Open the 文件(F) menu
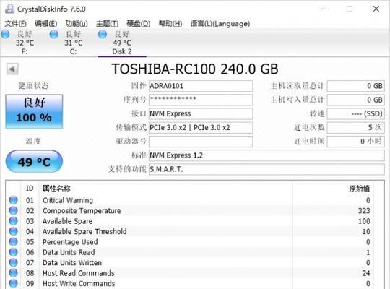The image size is (390, 289). (15, 24)
